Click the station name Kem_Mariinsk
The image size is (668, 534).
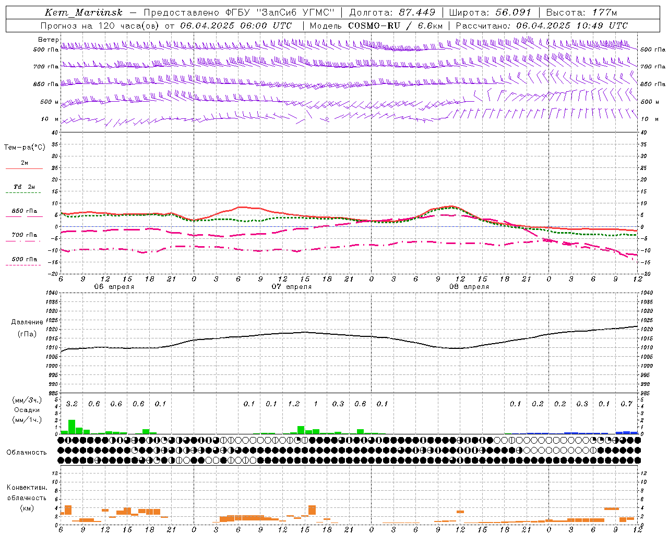click(x=83, y=13)
